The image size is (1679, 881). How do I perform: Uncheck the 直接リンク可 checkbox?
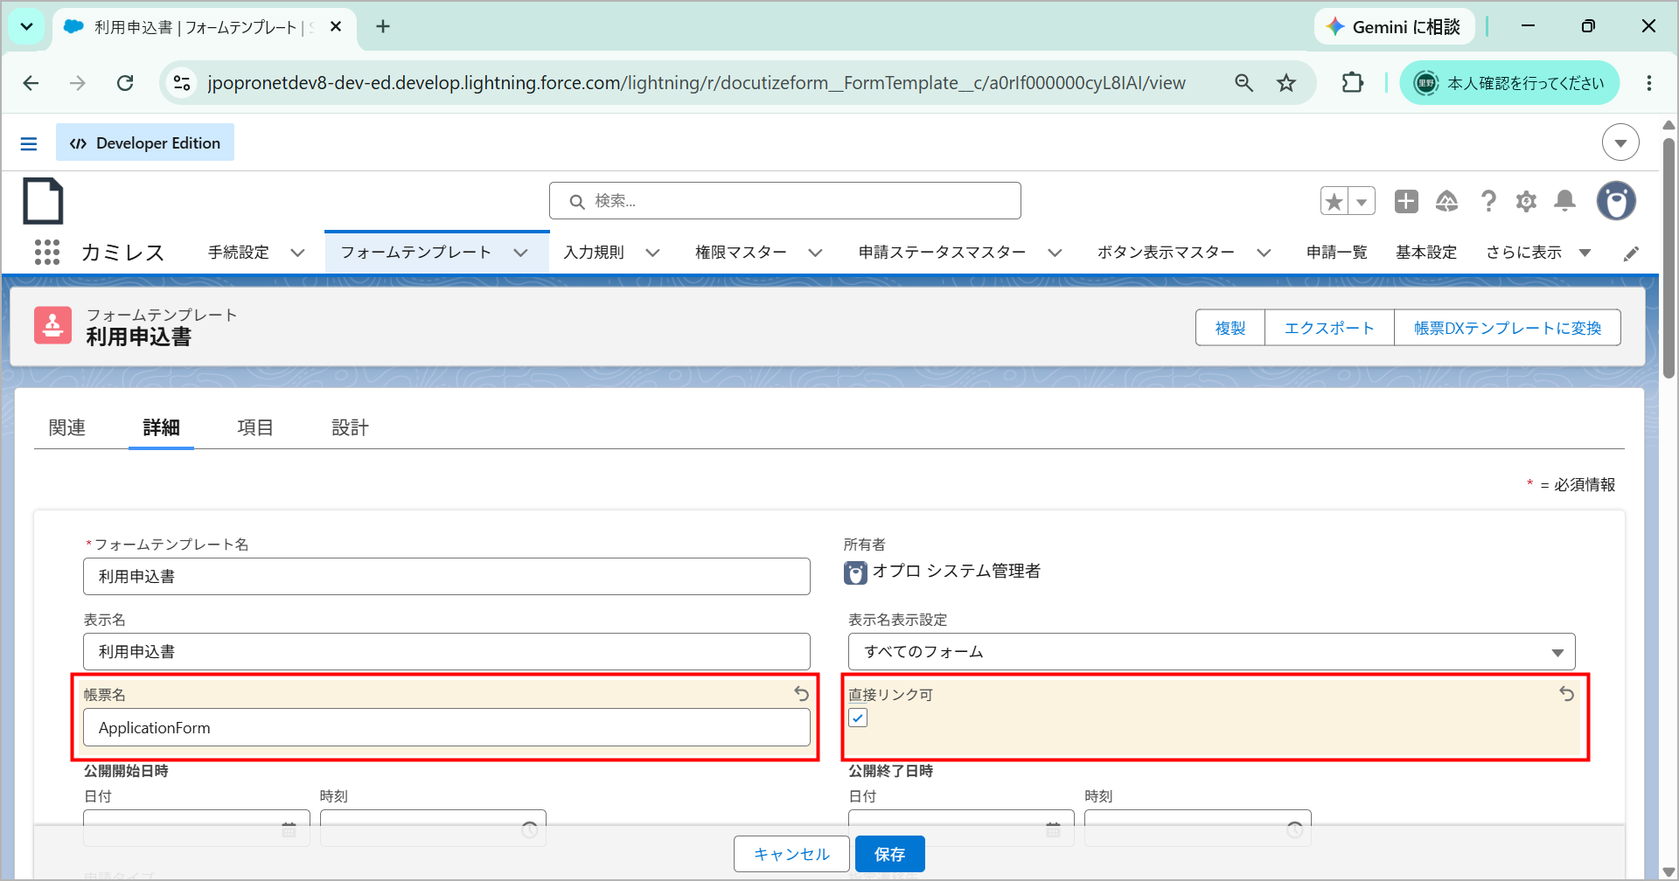coord(858,718)
